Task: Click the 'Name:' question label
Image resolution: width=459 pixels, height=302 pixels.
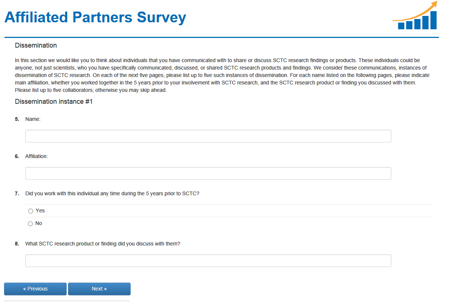Action: point(33,119)
